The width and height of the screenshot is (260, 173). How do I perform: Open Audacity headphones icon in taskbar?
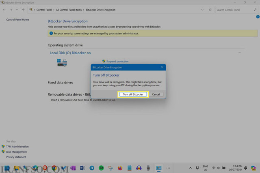(x=139, y=168)
